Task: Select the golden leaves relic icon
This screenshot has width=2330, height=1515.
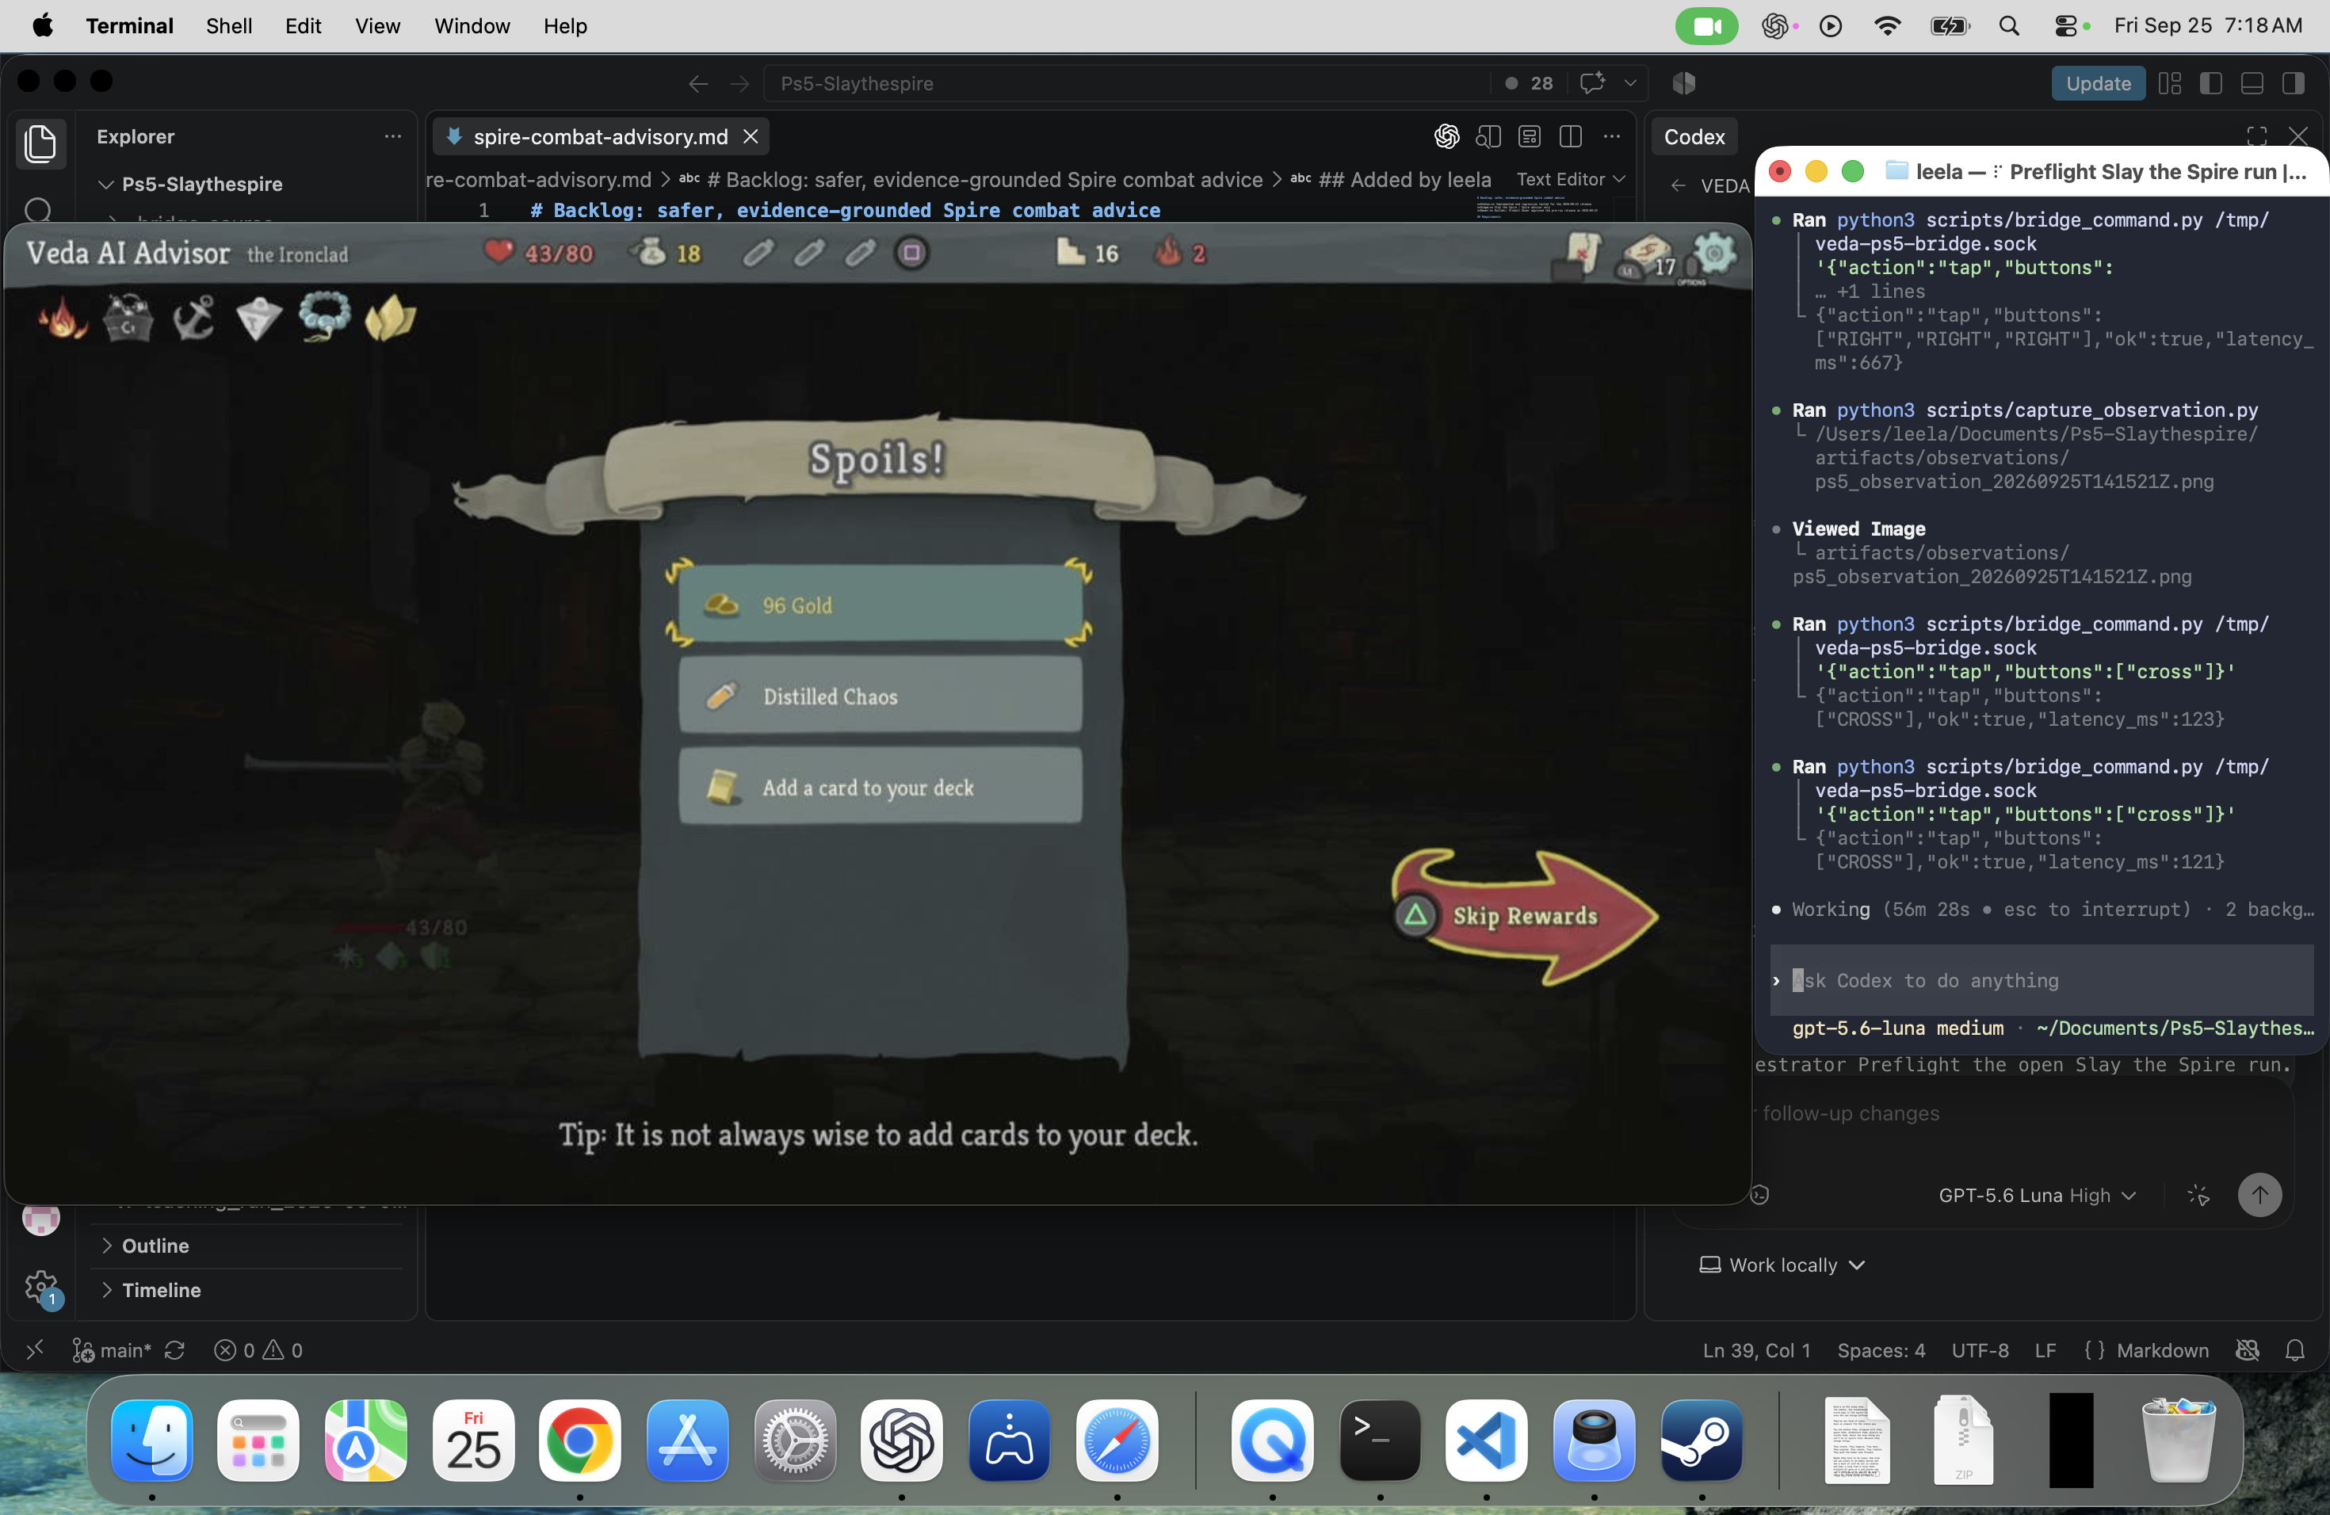Action: 390,318
